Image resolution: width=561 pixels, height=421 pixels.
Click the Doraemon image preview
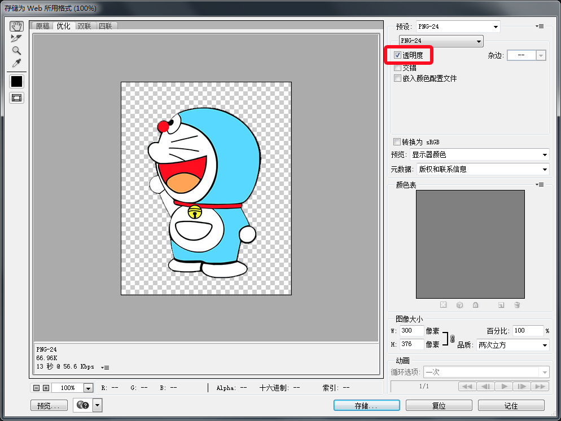(x=206, y=188)
